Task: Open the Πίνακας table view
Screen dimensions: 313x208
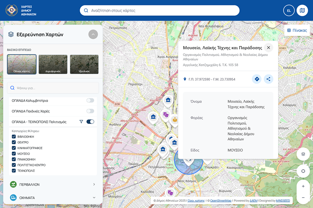Action: (297, 30)
